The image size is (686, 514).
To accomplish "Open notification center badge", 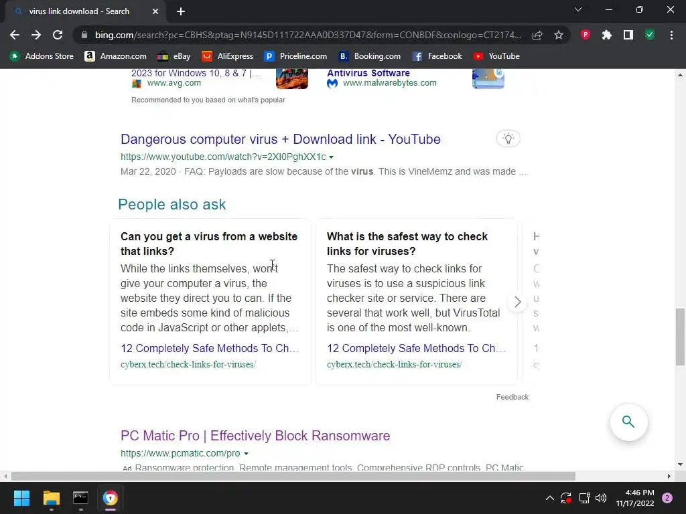I will 667,498.
